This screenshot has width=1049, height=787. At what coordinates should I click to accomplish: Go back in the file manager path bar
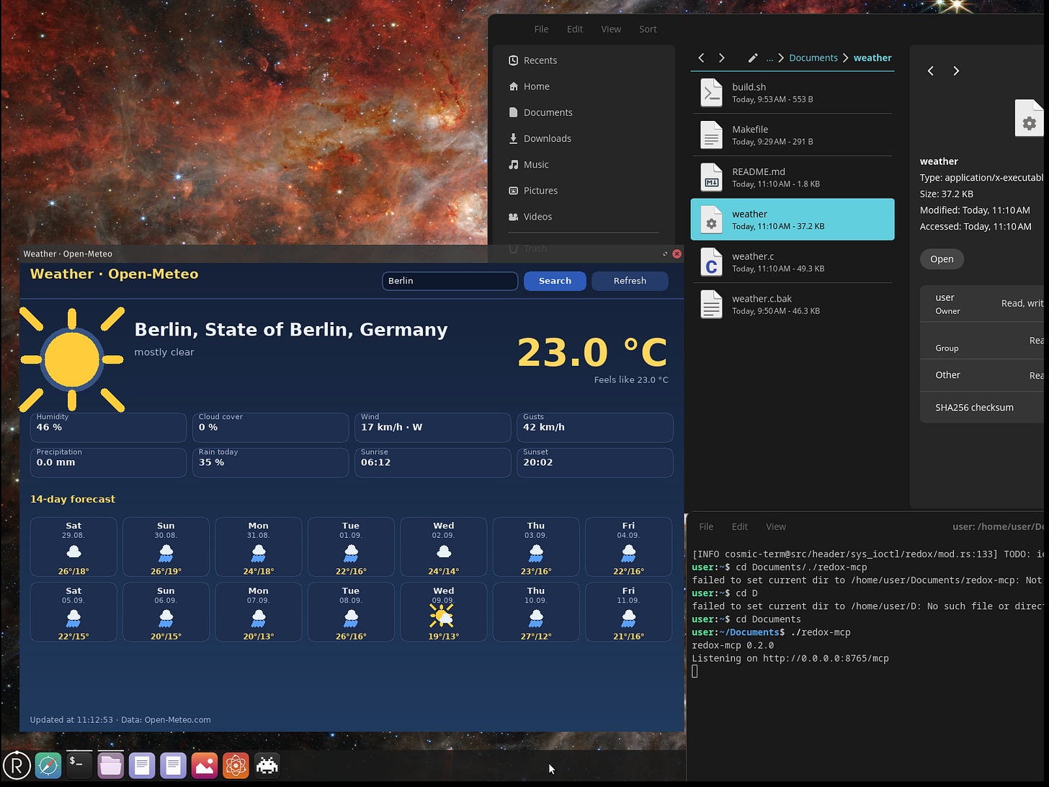point(702,58)
